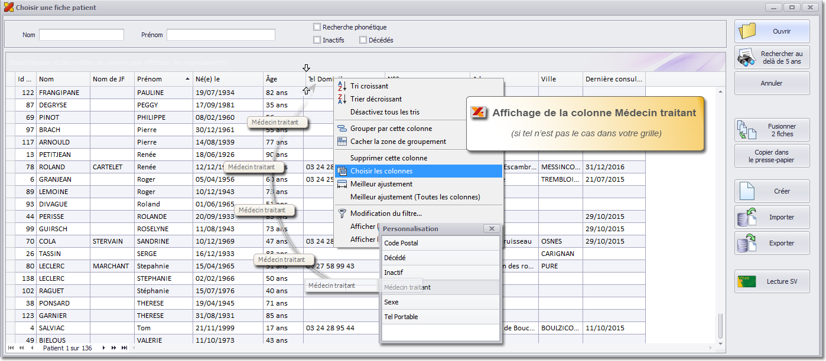
Task: Click the Annuler button
Action: (x=772, y=83)
